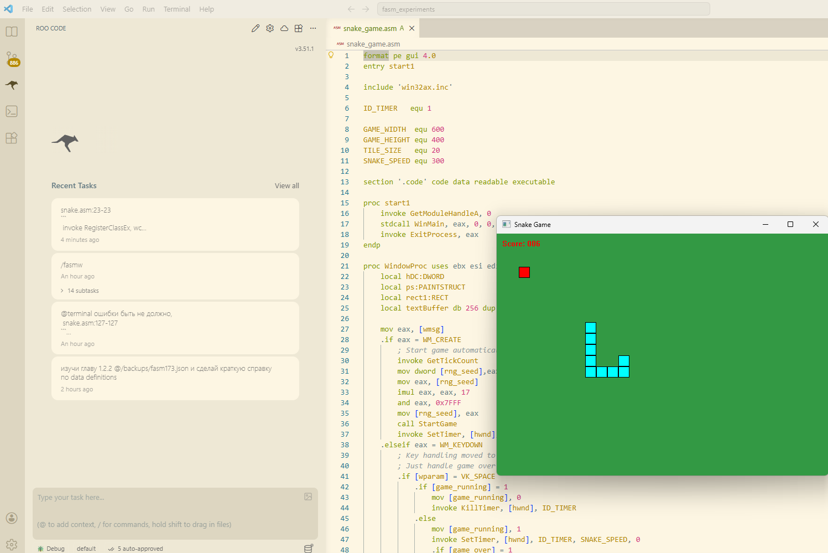Open the Run menu
This screenshot has width=828, height=553.
coord(148,9)
